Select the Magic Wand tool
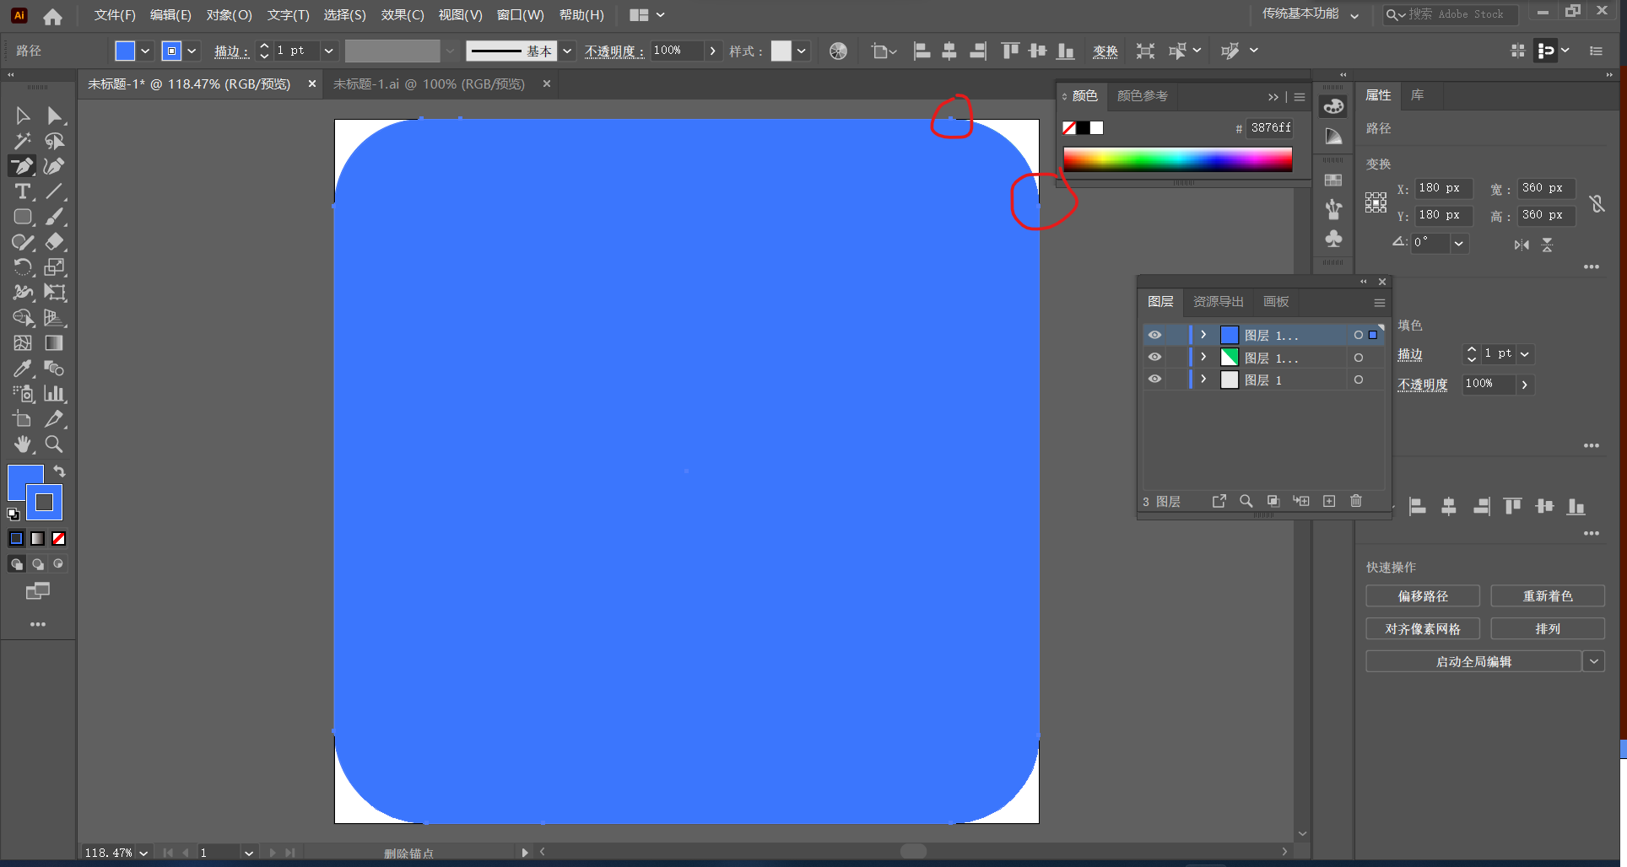The height and width of the screenshot is (867, 1627). 23,141
